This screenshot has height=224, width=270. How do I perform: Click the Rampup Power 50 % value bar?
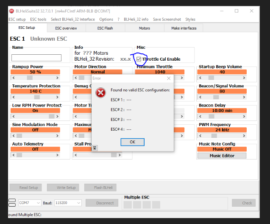point(35,72)
